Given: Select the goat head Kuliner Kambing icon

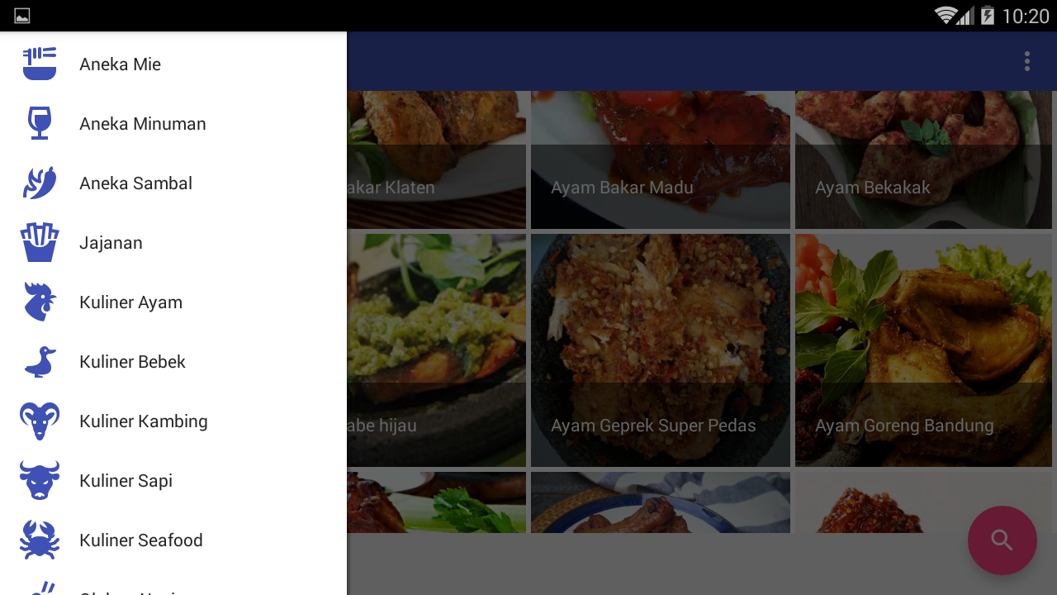Looking at the screenshot, I should (x=40, y=421).
